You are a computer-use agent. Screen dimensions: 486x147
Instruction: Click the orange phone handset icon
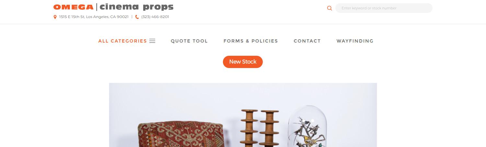coord(137,17)
